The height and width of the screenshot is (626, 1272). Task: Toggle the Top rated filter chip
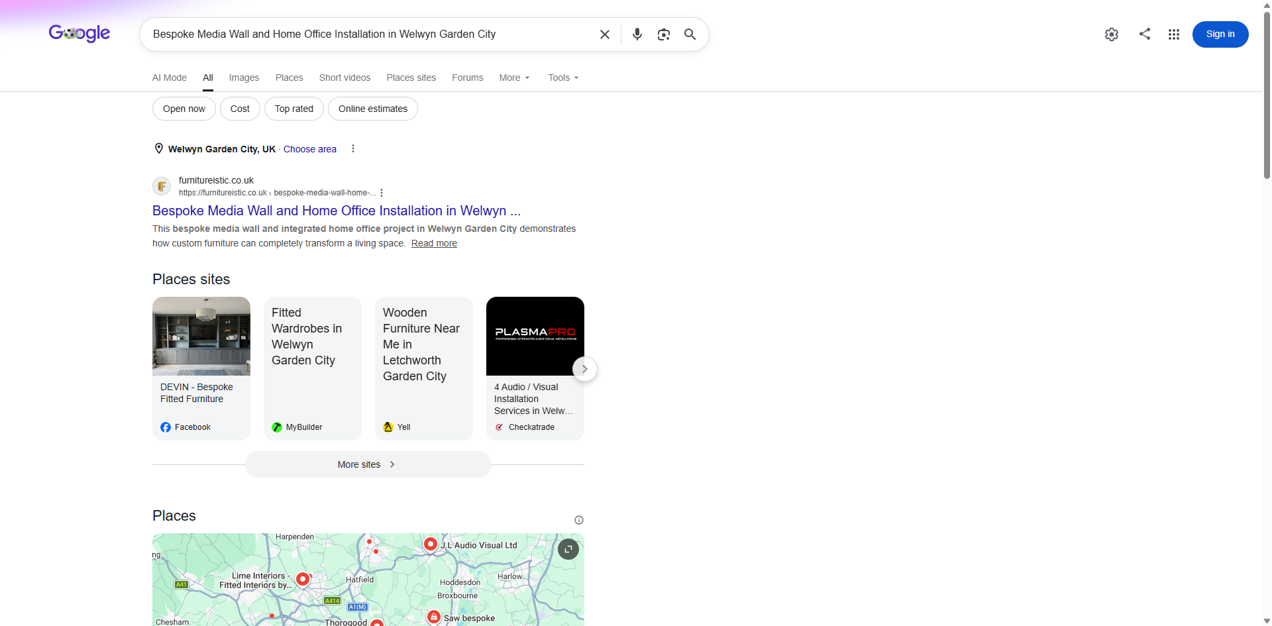click(294, 109)
